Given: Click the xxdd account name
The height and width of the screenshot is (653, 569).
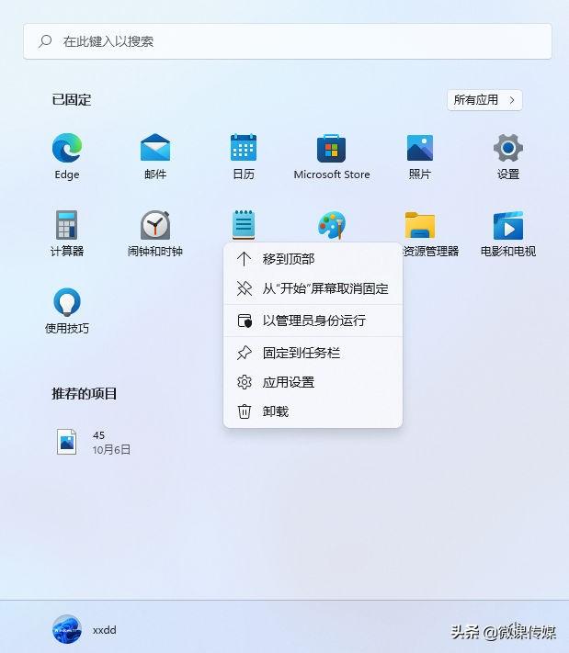Looking at the screenshot, I should click(x=104, y=630).
